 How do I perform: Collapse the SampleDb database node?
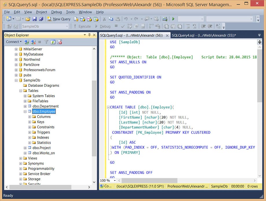tap(16, 80)
